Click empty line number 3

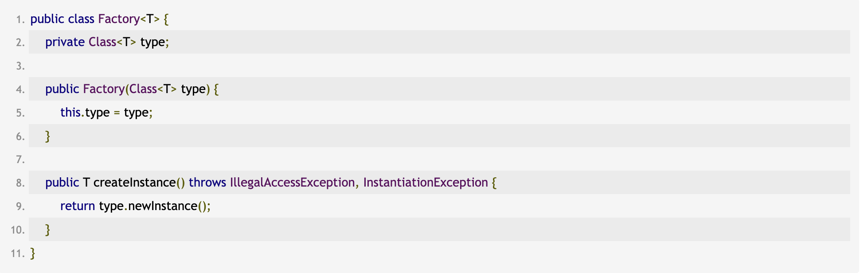(x=20, y=66)
